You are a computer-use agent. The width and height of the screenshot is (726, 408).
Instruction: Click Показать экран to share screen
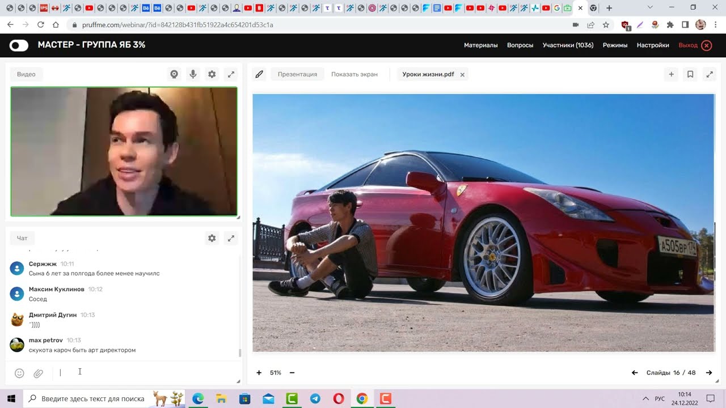click(354, 74)
